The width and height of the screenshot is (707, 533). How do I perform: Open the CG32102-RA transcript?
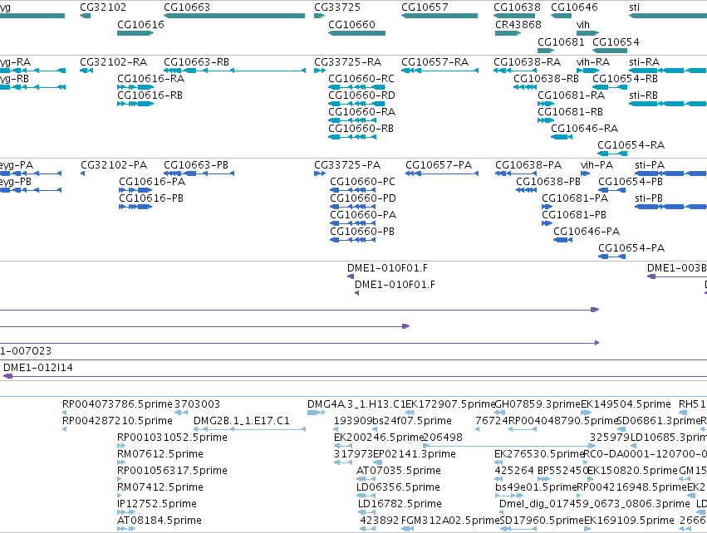tap(86, 71)
